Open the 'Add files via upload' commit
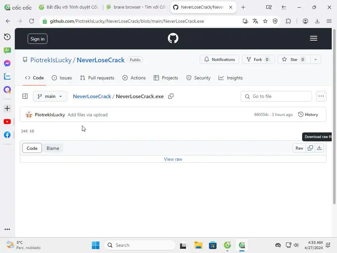The height and width of the screenshot is (253, 337). tap(88, 115)
